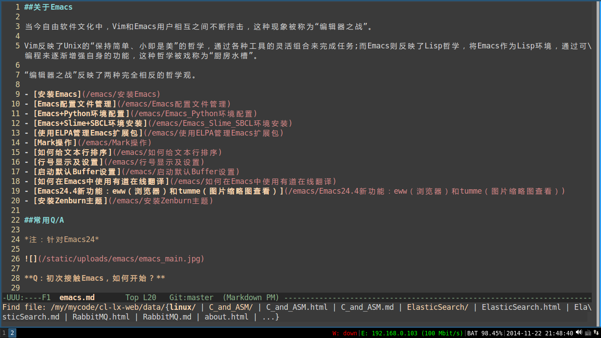Select the C_and_ASM/ directory completion
Viewport: 601px width, 338px height.
point(231,307)
